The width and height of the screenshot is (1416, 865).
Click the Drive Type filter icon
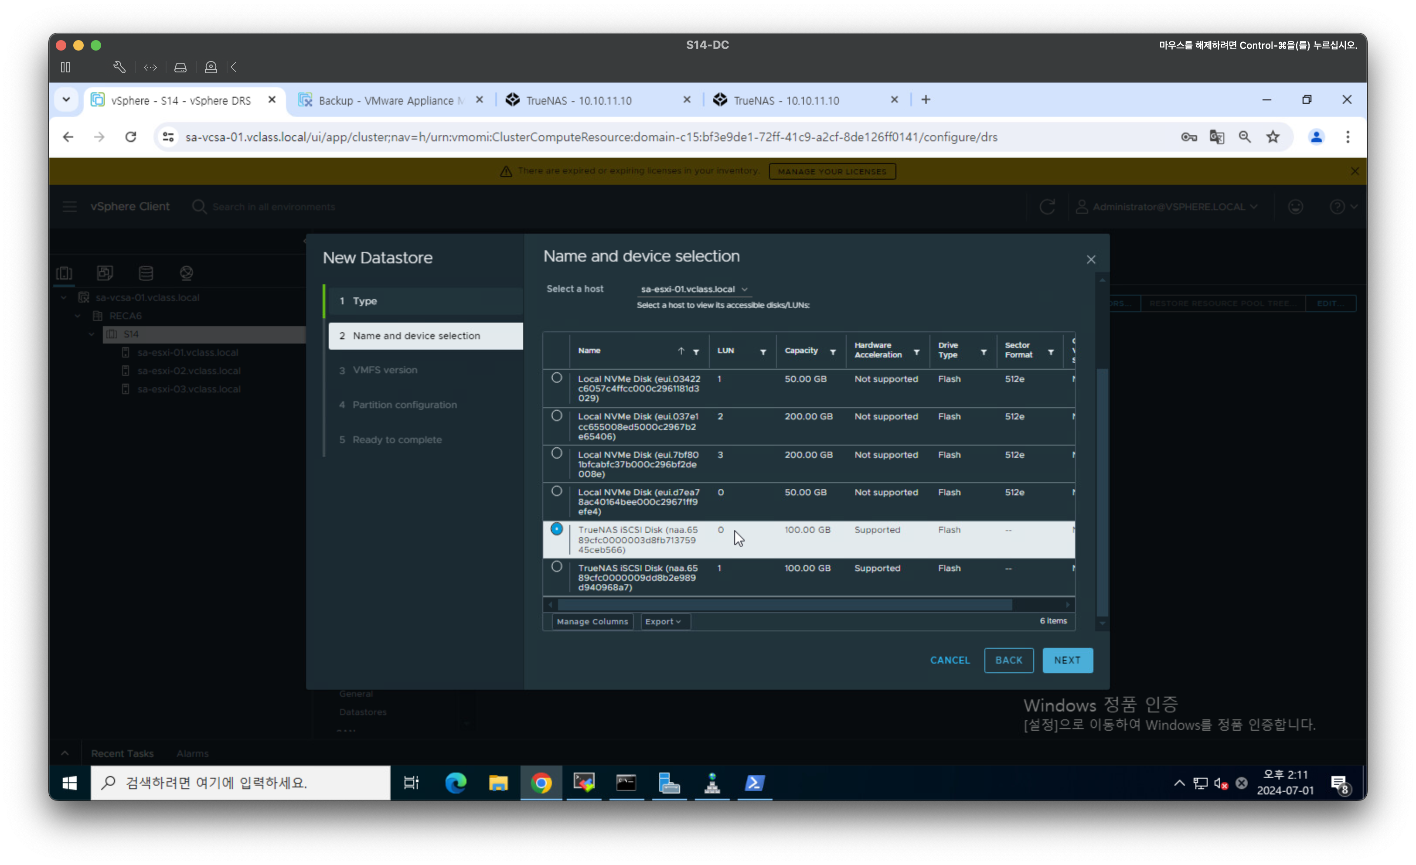point(983,352)
